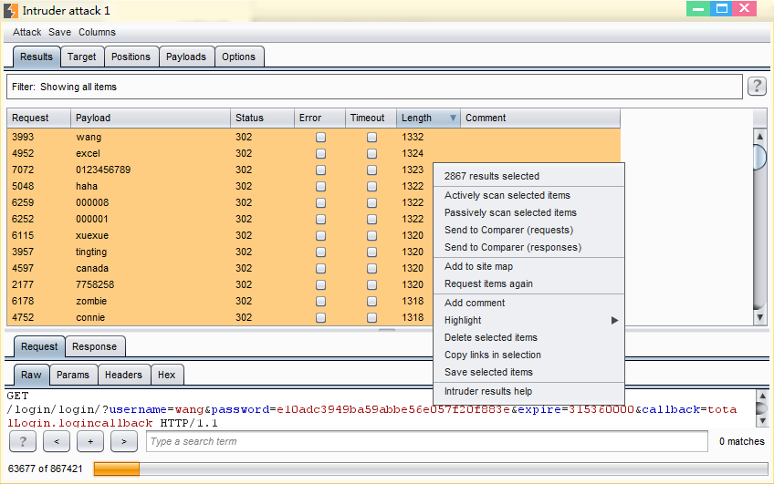
Task: Open Intruder results help
Action: tap(528, 391)
